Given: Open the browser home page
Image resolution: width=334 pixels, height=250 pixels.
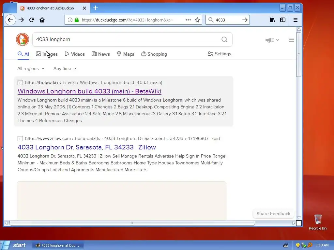Looking at the screenshot, I should click(42, 20).
